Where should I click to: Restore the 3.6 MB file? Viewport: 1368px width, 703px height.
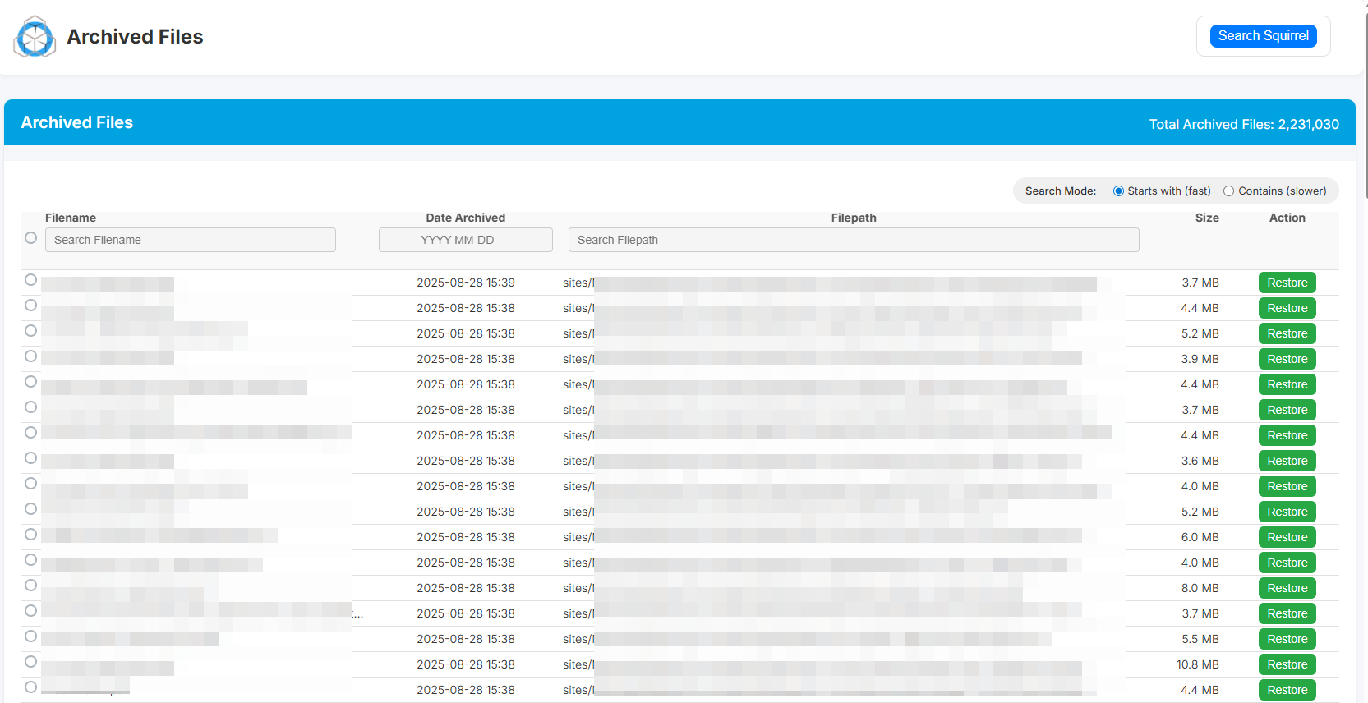coord(1287,461)
